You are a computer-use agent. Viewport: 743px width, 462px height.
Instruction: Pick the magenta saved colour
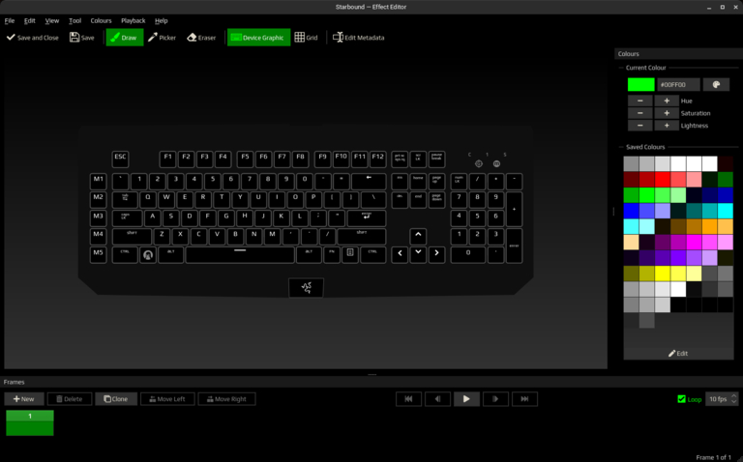coord(695,242)
